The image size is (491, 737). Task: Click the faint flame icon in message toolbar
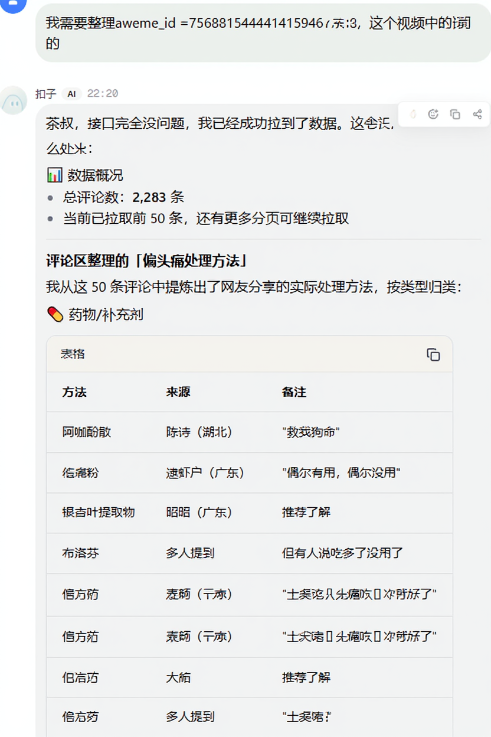[413, 114]
